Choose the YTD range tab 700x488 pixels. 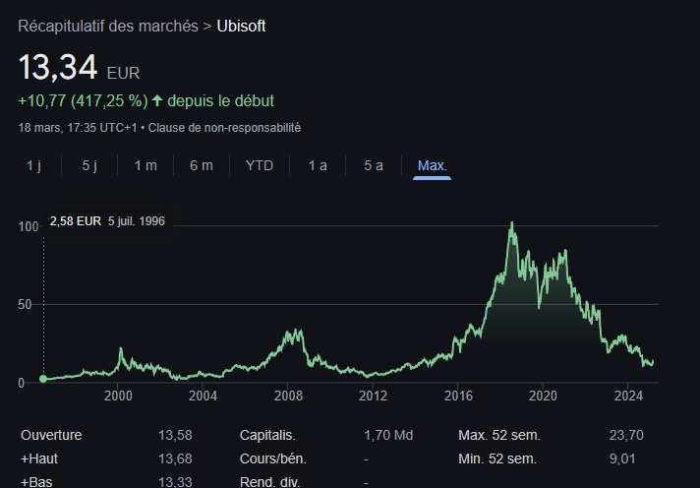point(260,165)
